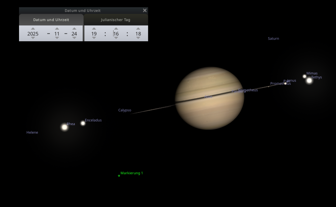Image resolution: width=336 pixels, height=207 pixels.
Task: Click the year field showing 2025
Action: click(x=33, y=34)
